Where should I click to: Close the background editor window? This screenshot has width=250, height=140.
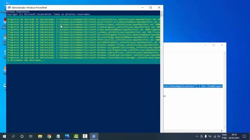point(222,45)
